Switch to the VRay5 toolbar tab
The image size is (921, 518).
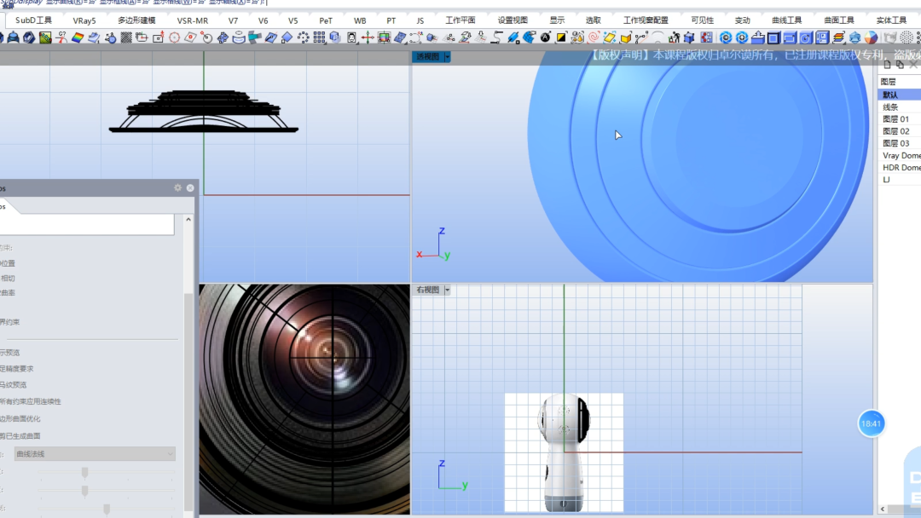click(x=84, y=20)
